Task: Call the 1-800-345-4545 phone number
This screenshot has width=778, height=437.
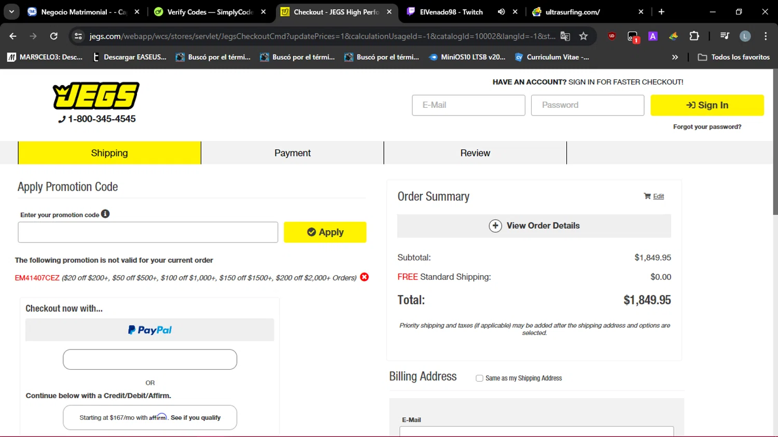Action: click(97, 119)
